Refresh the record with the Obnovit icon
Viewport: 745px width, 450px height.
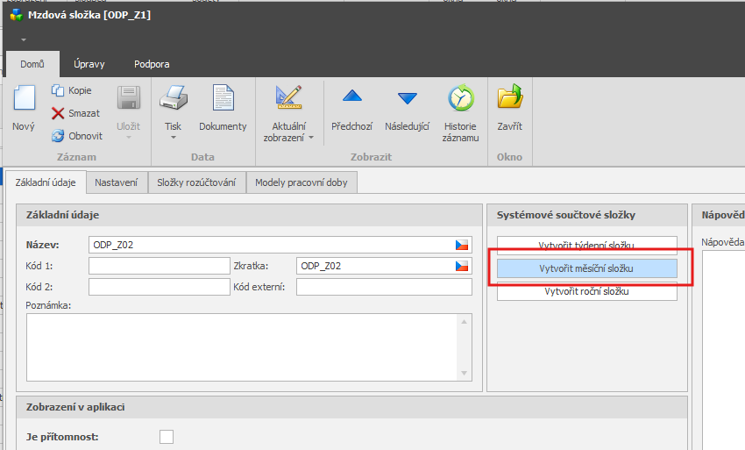[58, 136]
